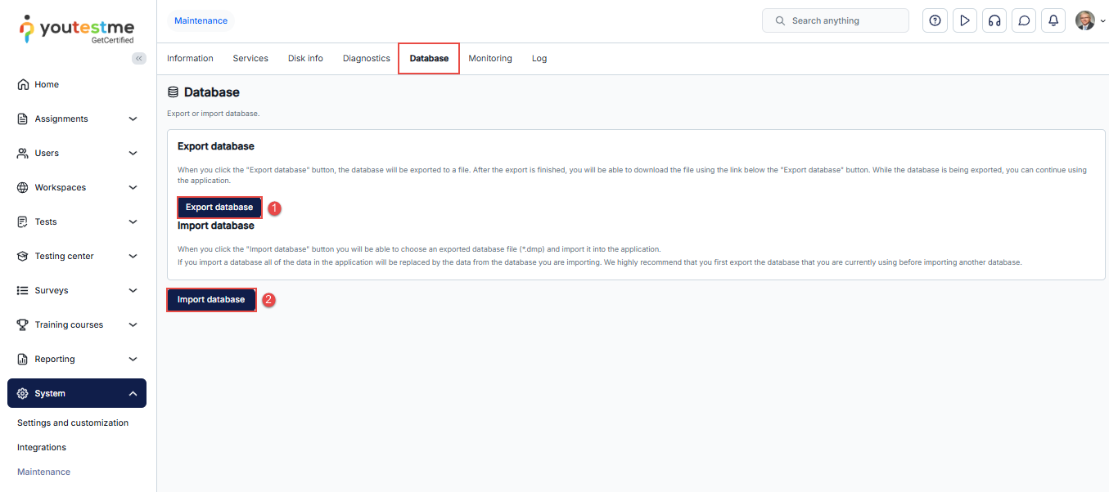Open the notifications bell icon
Screen dimensions: 1109x492
1054,20
